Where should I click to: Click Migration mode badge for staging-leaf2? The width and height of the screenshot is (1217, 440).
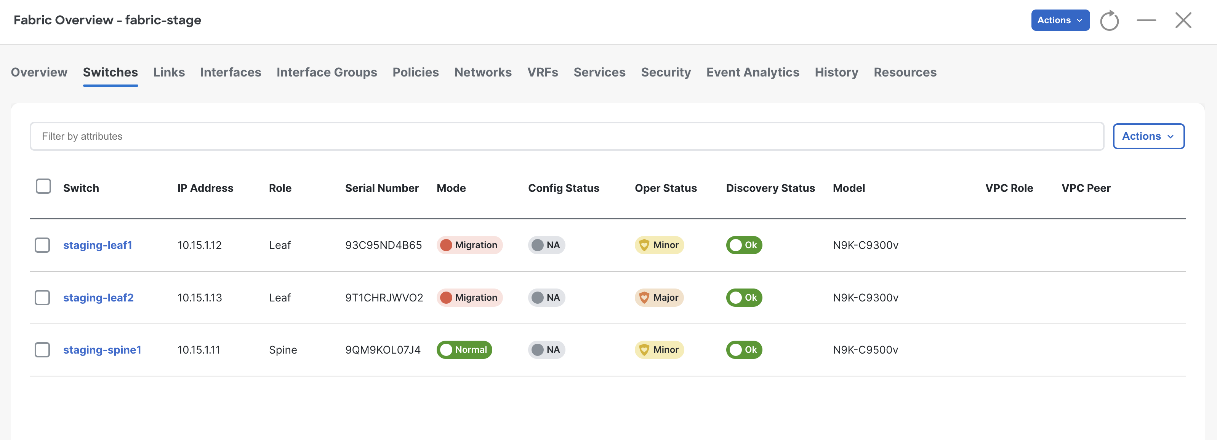469,297
